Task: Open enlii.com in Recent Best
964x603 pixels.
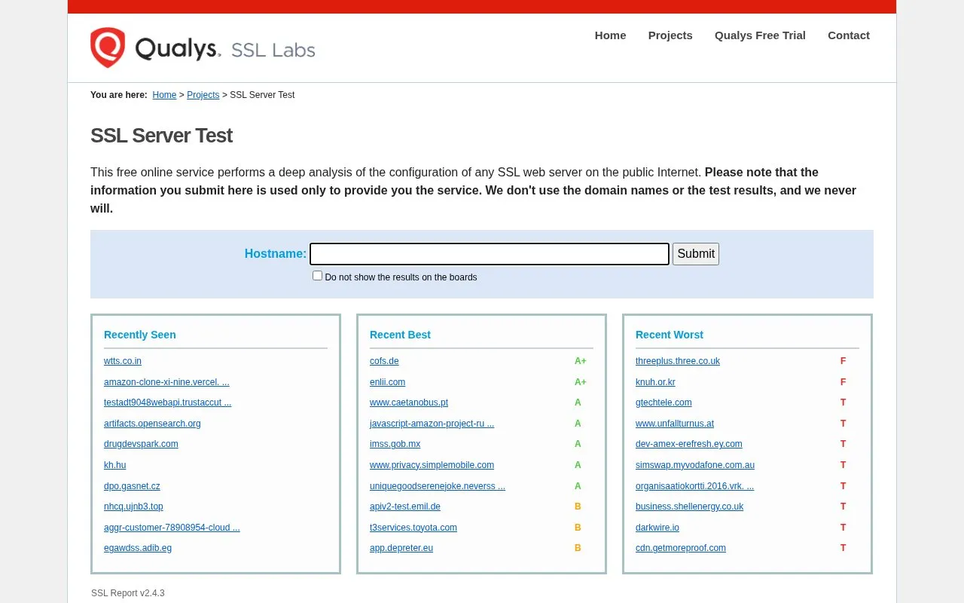Action: click(x=387, y=382)
